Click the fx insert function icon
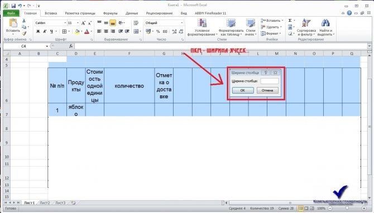374x213 pixels. pos(71,46)
